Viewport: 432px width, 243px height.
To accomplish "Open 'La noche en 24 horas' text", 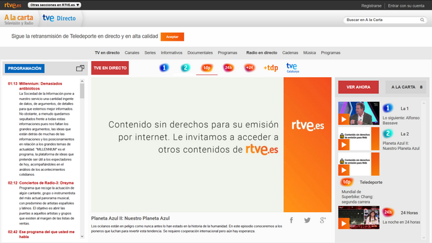I will pos(401,222).
